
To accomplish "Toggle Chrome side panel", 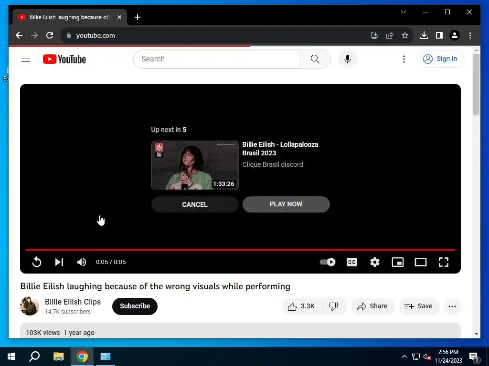I will 439,35.
